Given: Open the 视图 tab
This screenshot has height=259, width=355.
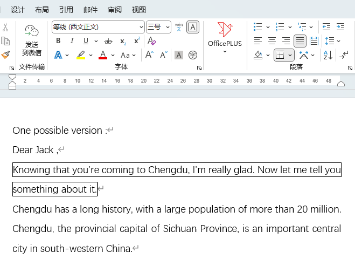Looking at the screenshot, I should point(139,10).
